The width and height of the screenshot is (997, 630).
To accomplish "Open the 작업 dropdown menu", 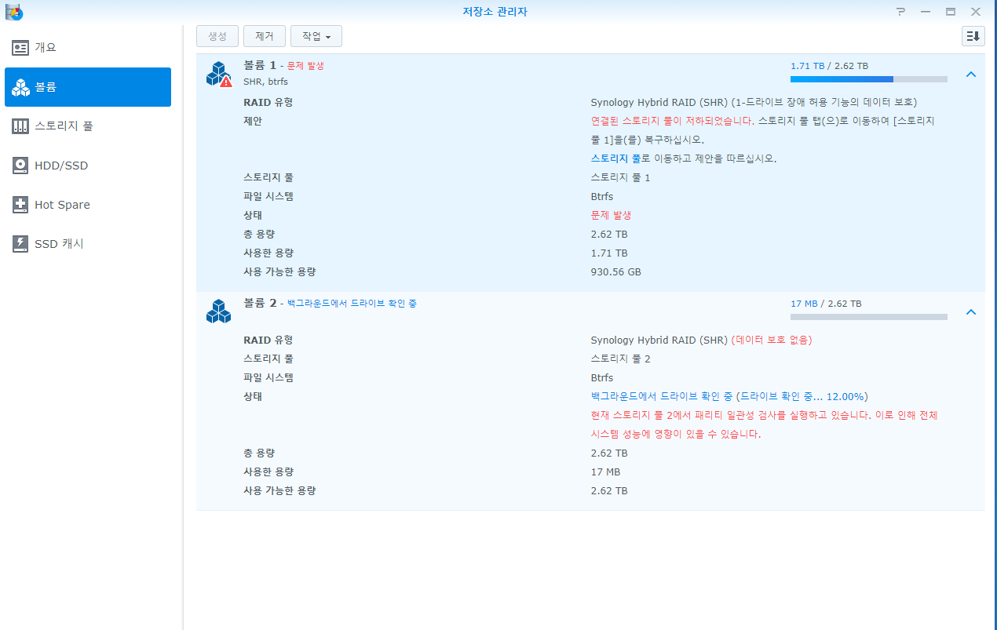I will point(316,36).
